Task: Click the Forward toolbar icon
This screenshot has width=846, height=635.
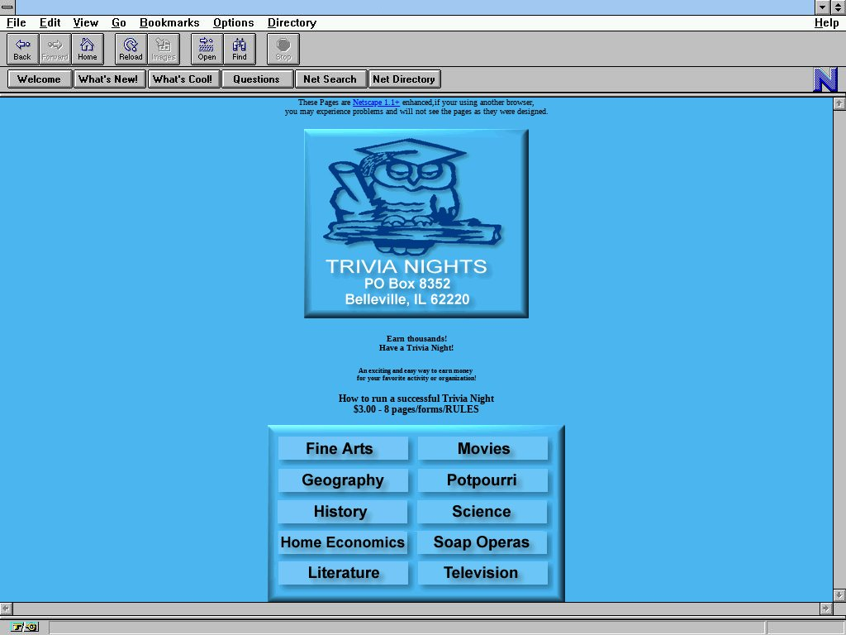Action: (x=55, y=49)
